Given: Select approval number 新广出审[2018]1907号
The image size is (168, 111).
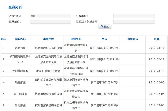Looking at the screenshot, I should (104, 48).
